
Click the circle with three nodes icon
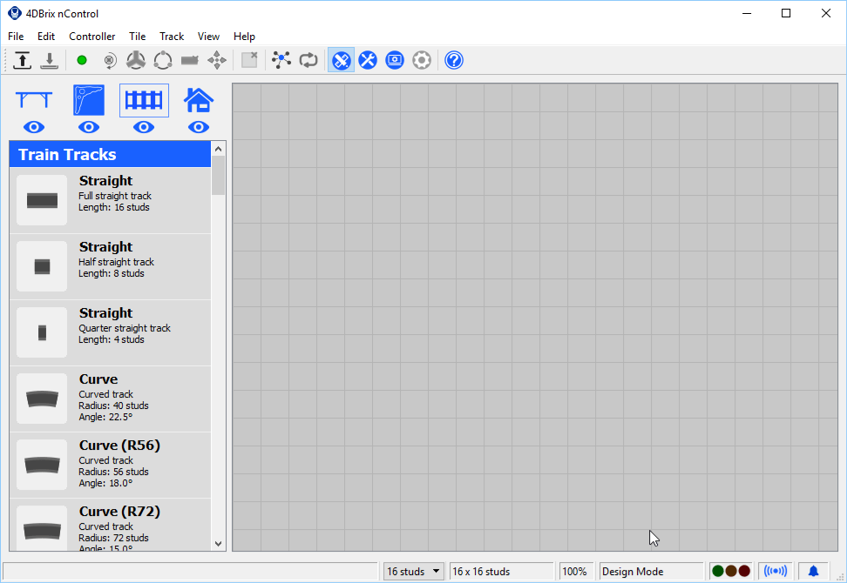(x=163, y=60)
